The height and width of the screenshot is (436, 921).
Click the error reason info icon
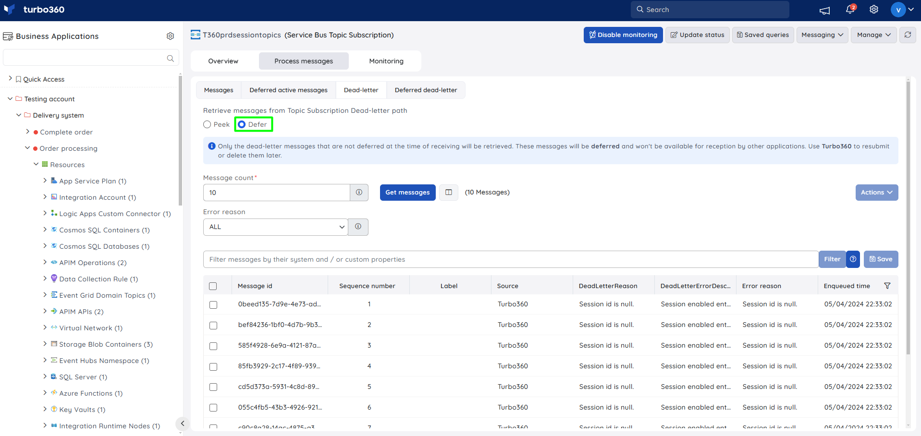click(x=358, y=227)
